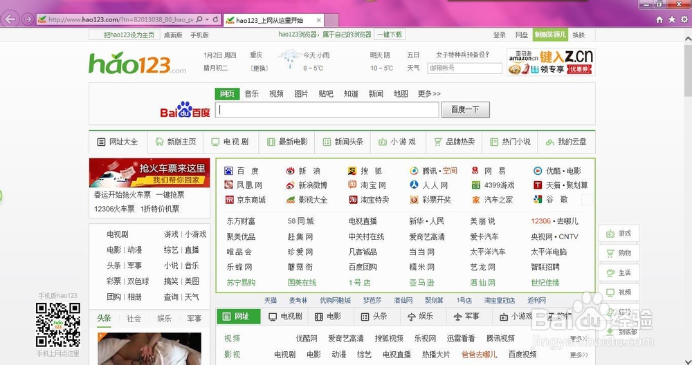
Task: Open the 网址大全 navigation tab
Action: coord(118,142)
